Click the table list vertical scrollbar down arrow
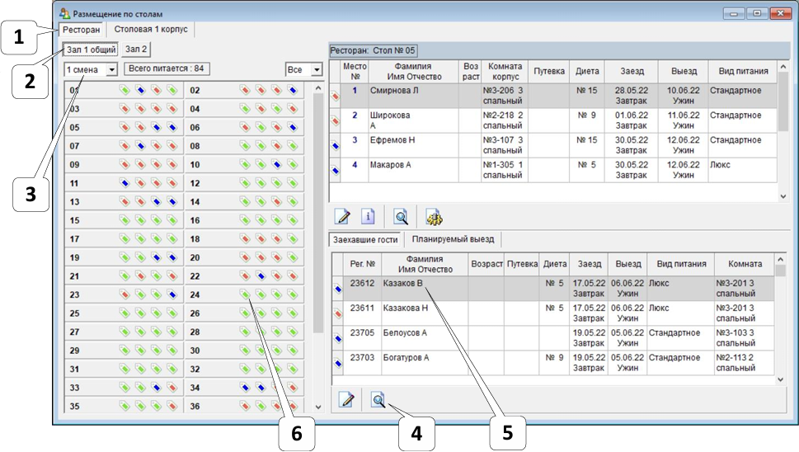The image size is (799, 452). click(x=318, y=407)
